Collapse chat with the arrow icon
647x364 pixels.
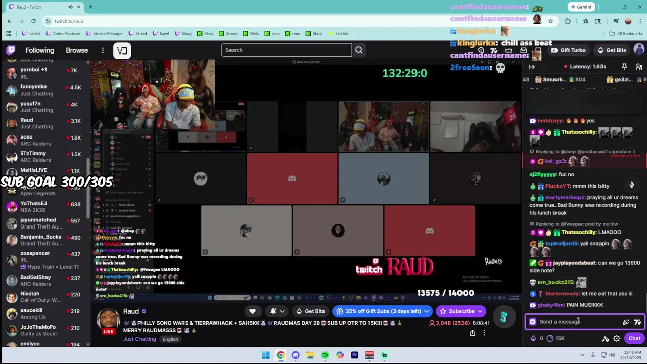pos(532,67)
